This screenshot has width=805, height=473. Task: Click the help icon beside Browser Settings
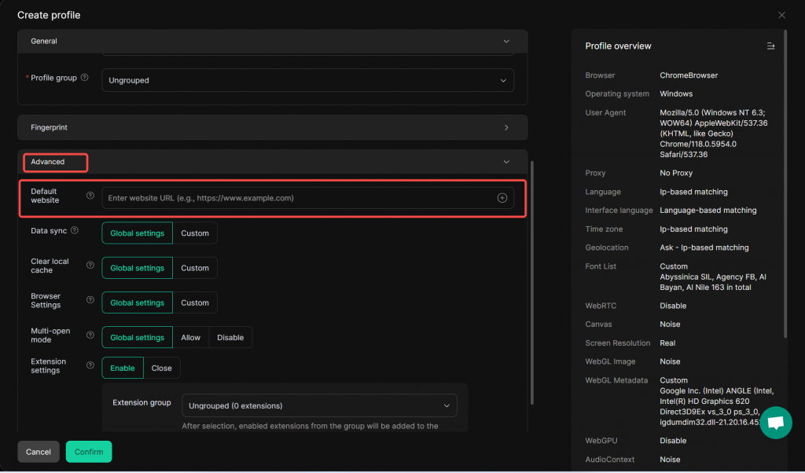pyautogui.click(x=90, y=300)
